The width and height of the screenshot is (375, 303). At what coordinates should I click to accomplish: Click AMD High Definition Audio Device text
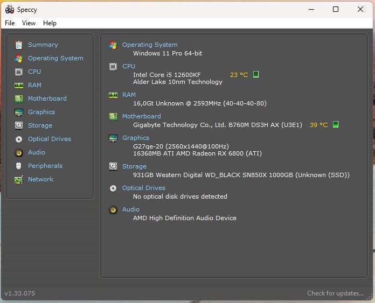[x=185, y=218]
